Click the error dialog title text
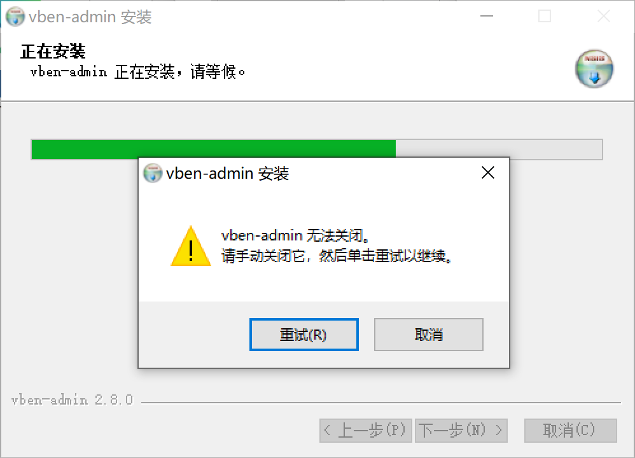The image size is (635, 458). click(x=227, y=173)
